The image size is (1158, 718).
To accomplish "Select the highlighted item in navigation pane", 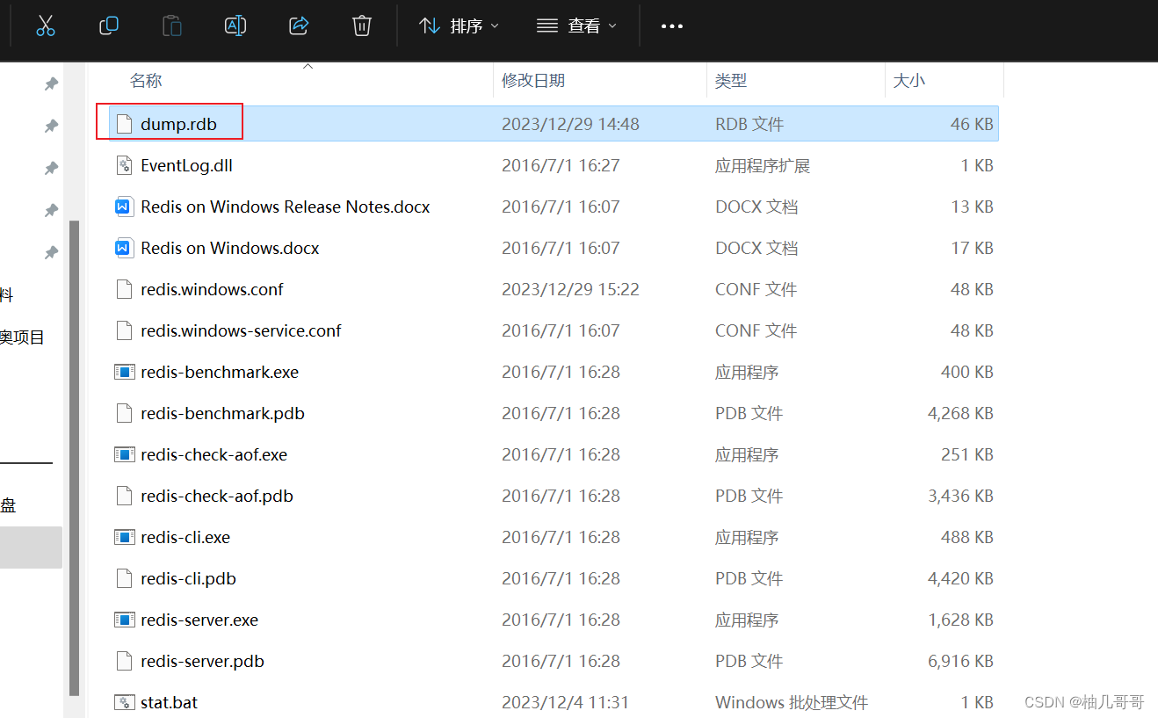I will 31,548.
